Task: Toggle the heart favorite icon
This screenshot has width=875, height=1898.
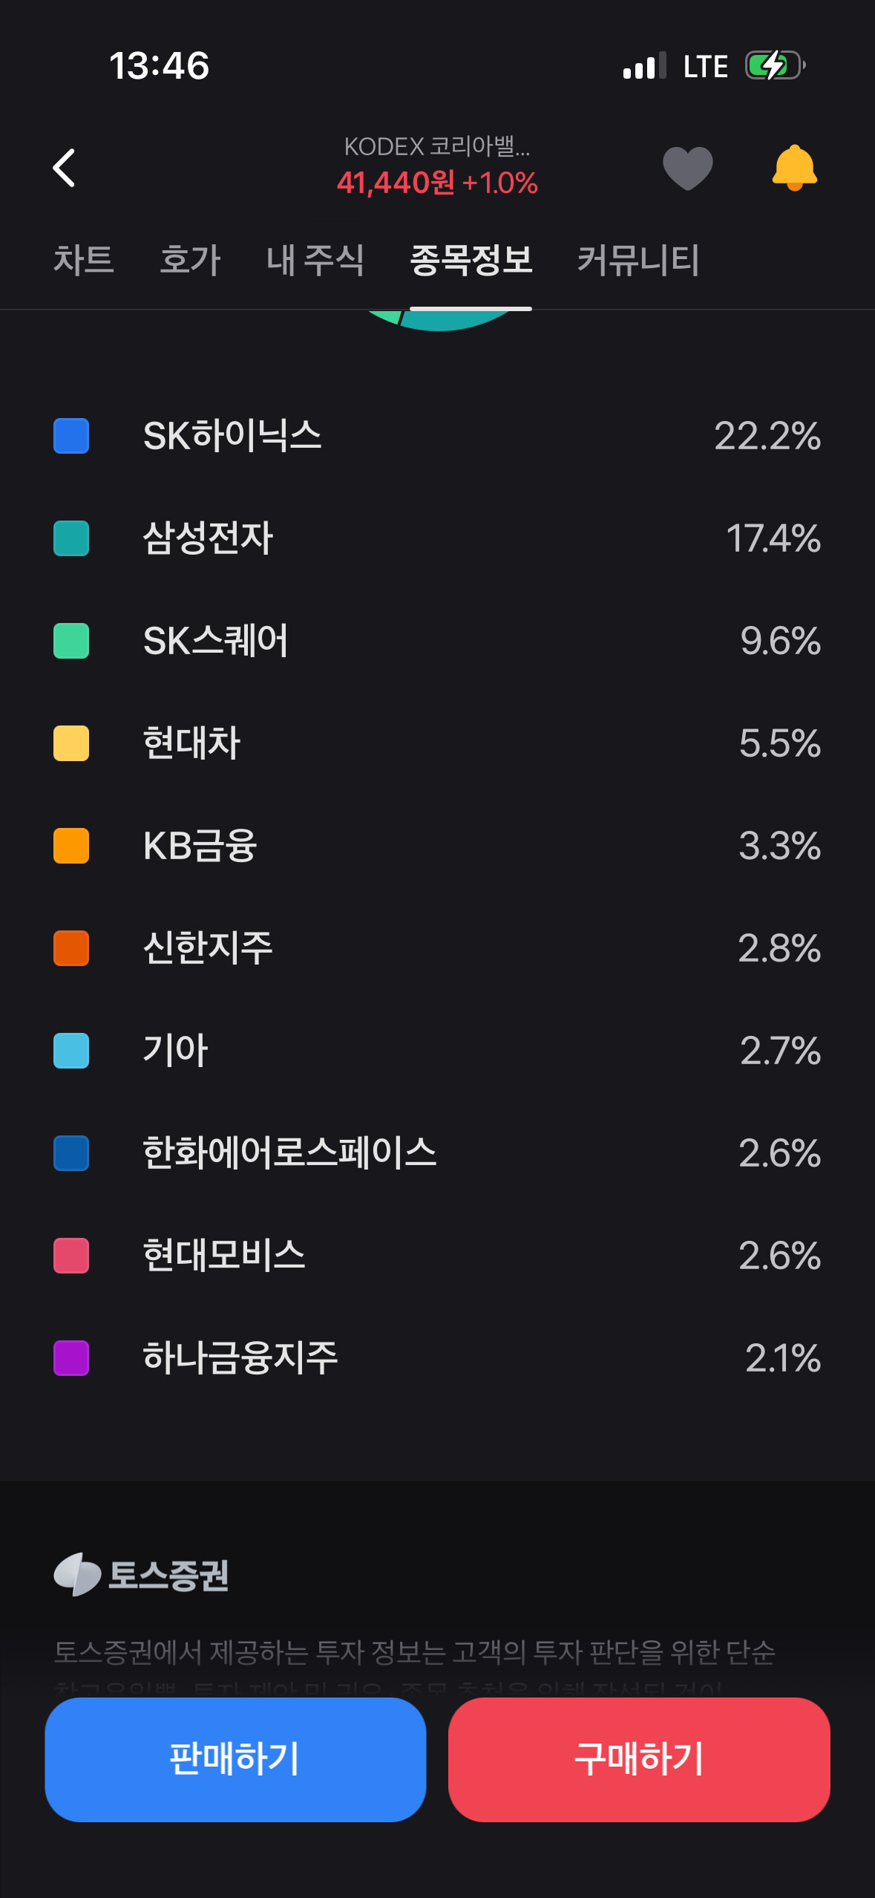Action: pos(687,168)
